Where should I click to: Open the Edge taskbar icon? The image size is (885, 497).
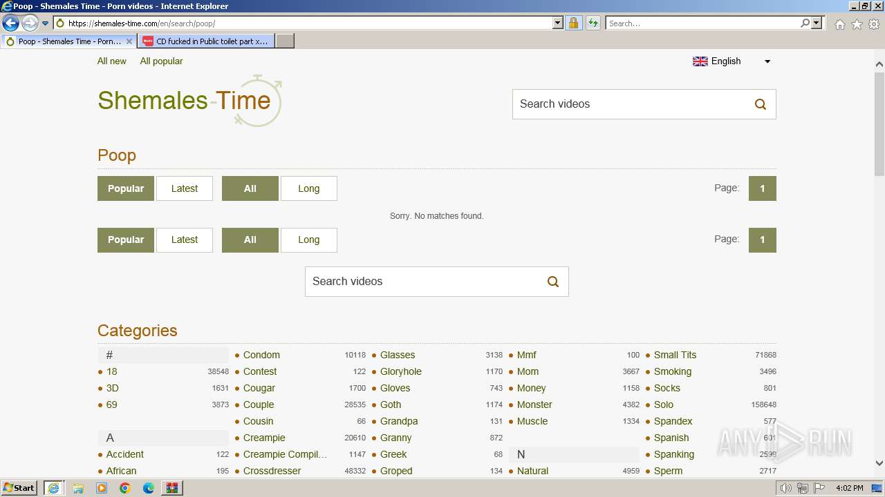[x=149, y=488]
